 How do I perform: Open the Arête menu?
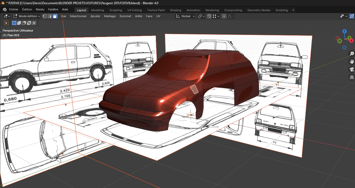click(139, 16)
